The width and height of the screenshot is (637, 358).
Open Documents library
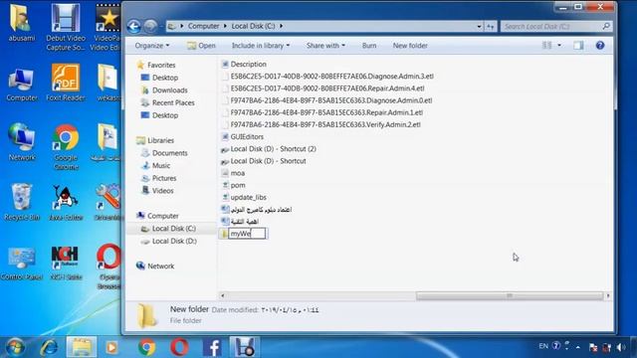tap(169, 153)
